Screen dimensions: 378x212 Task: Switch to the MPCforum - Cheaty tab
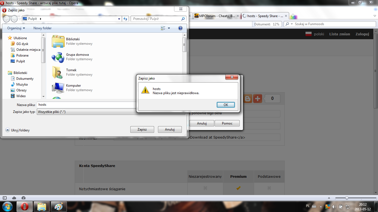tap(217, 16)
